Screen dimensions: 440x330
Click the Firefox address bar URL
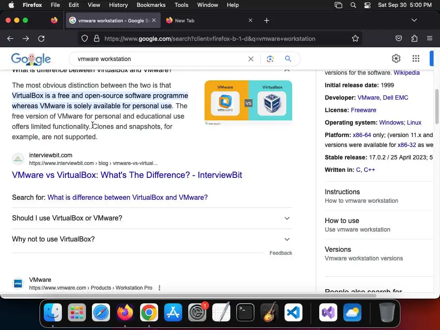point(210,39)
